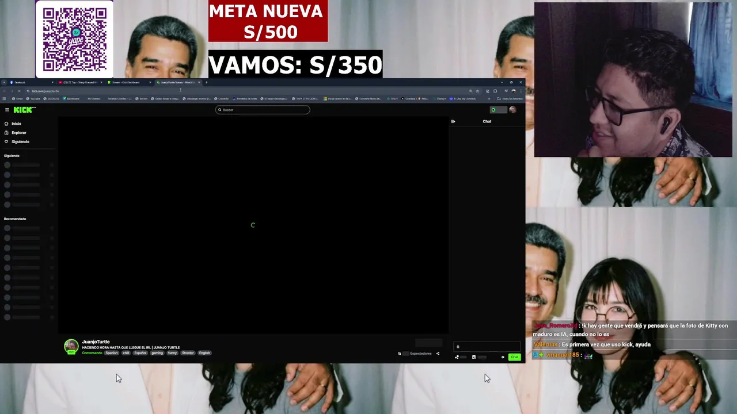Click the magnifier icon in Buscar field
This screenshot has width=737, height=414.
tap(219, 110)
